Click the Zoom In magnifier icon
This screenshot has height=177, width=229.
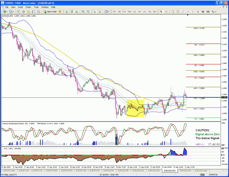pyautogui.click(x=83, y=12)
